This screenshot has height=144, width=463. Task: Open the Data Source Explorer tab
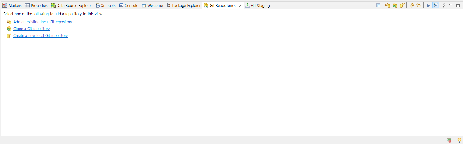pos(71,6)
